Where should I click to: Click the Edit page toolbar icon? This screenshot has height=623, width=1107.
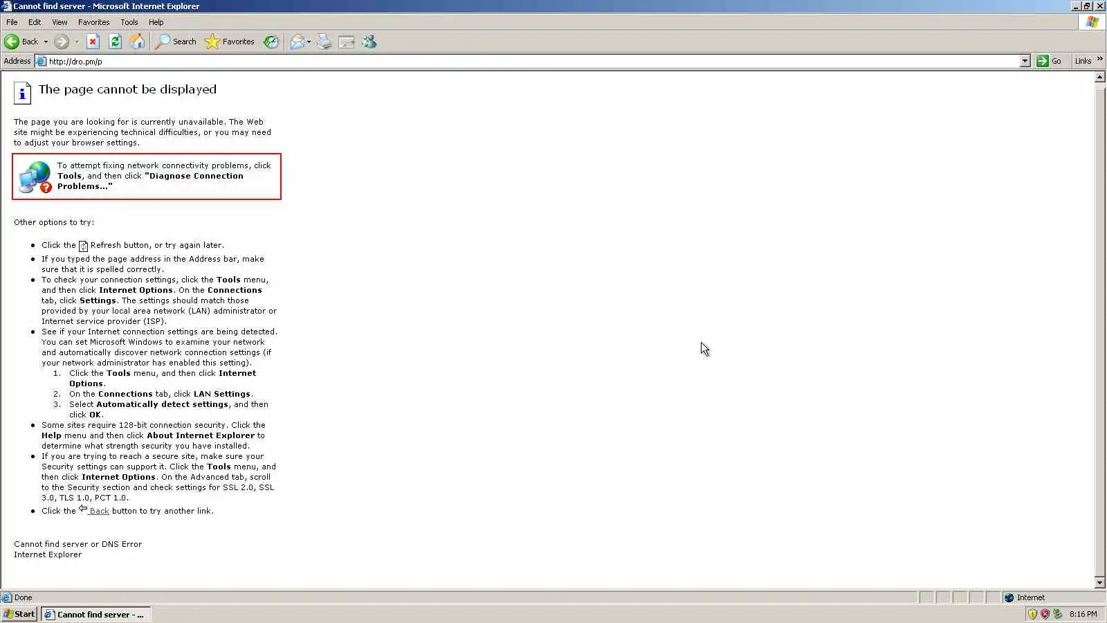347,42
